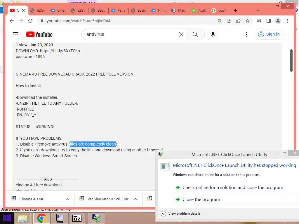
Task: Click Chrome icon on the taskbar
Action: [x=41, y=218]
